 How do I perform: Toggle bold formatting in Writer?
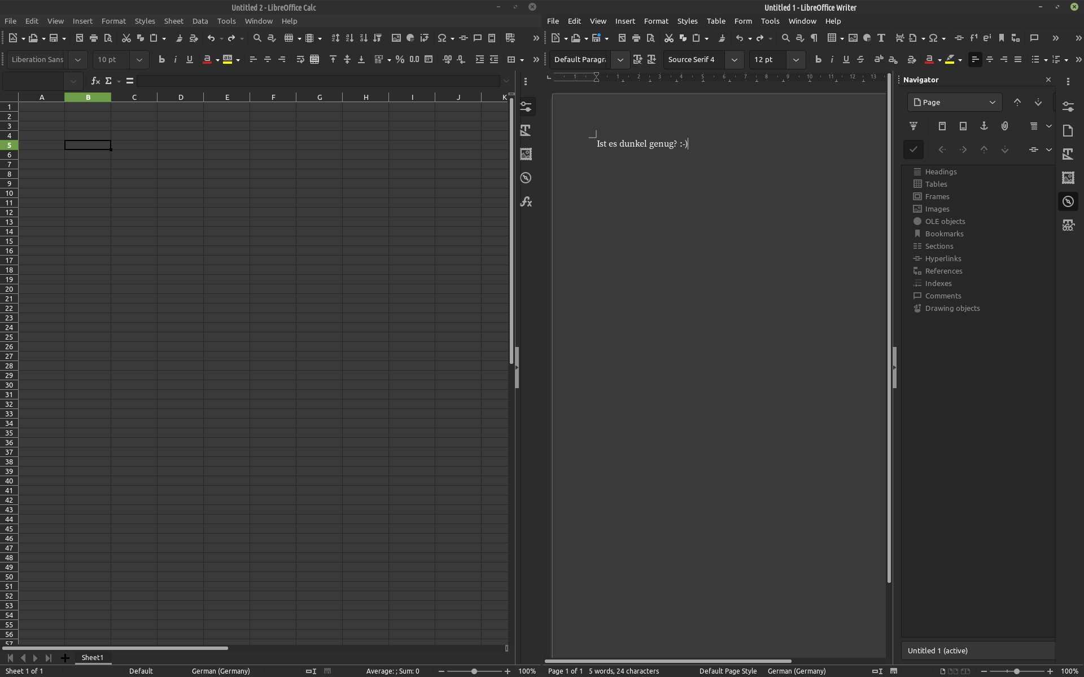(819, 59)
